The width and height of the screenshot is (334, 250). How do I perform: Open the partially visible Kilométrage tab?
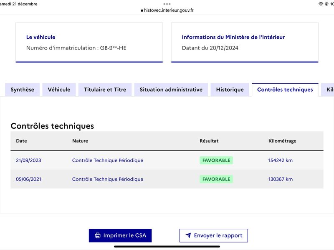click(x=328, y=90)
